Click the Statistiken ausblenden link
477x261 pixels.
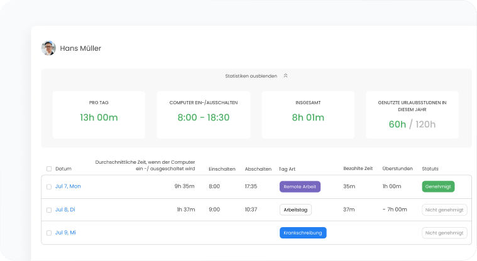pyautogui.click(x=251, y=76)
